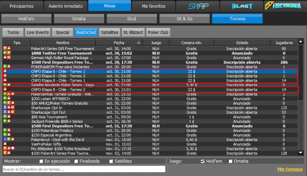The image size is (307, 176).
Task: Sort tournaments by the Fecha column arrow
Action: [139, 42]
